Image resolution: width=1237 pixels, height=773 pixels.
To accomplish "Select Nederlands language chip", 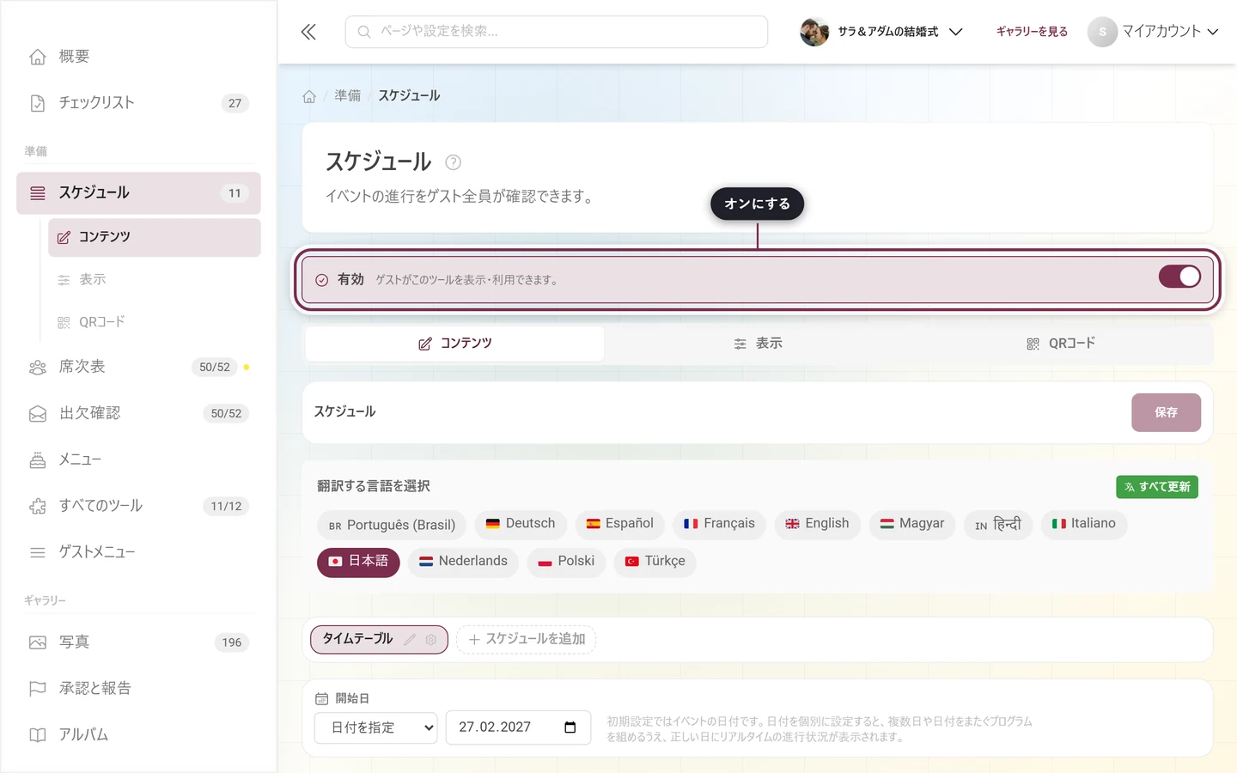I will click(463, 562).
